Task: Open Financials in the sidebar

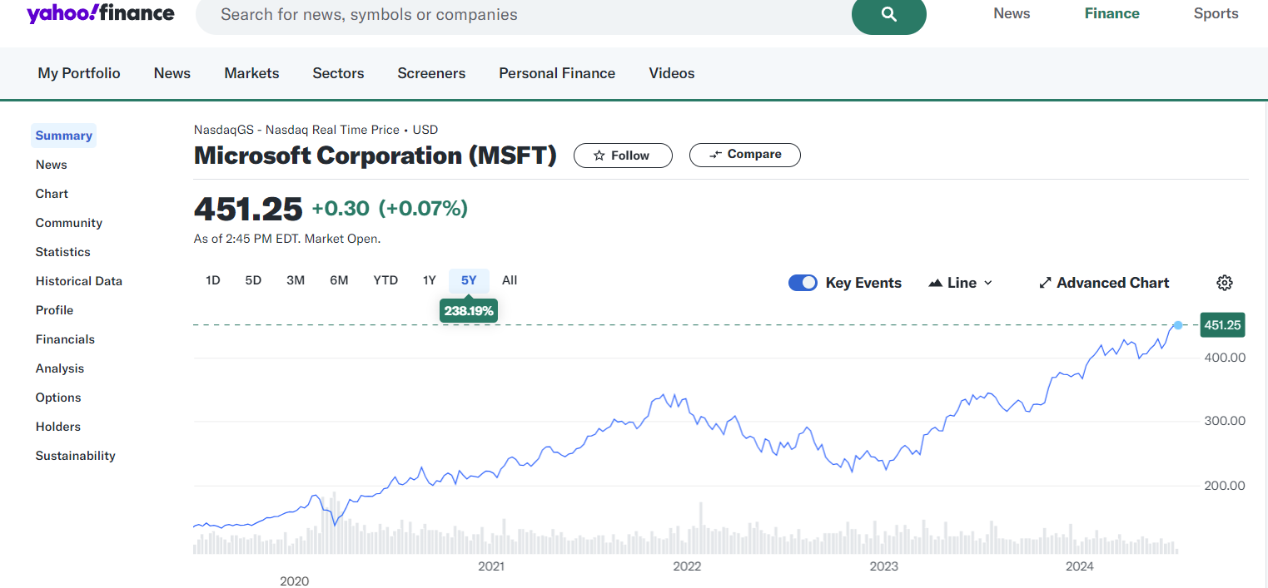Action: pos(65,339)
